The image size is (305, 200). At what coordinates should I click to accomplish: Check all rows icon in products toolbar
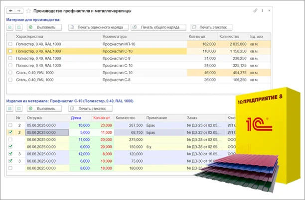[10, 108]
